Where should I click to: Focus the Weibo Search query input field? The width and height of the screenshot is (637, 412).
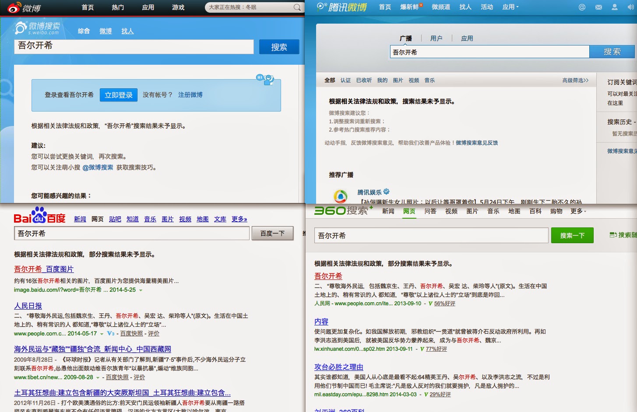click(x=134, y=46)
